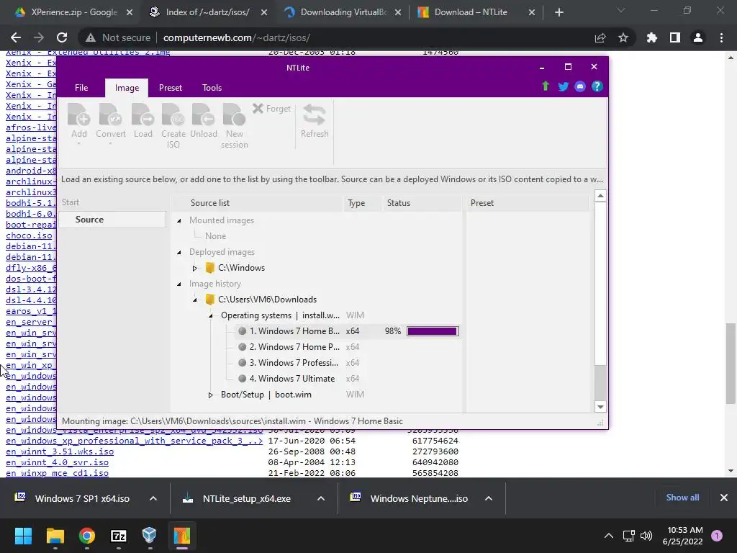Reload the browser page

click(62, 37)
